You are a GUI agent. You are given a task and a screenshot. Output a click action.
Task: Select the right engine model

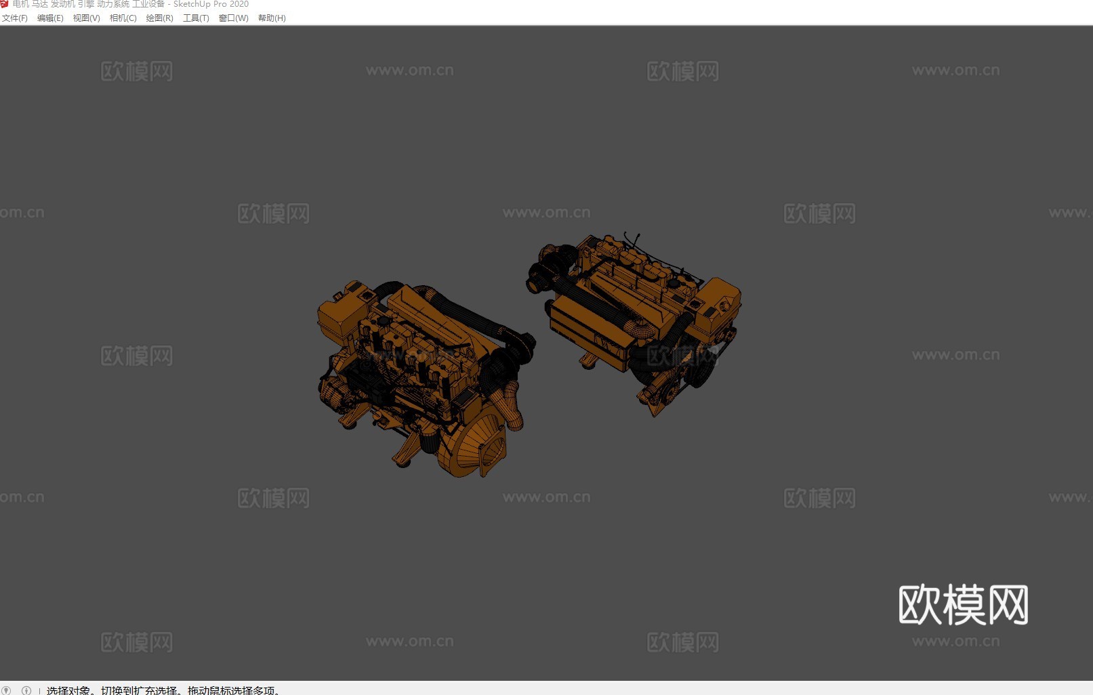634,324
